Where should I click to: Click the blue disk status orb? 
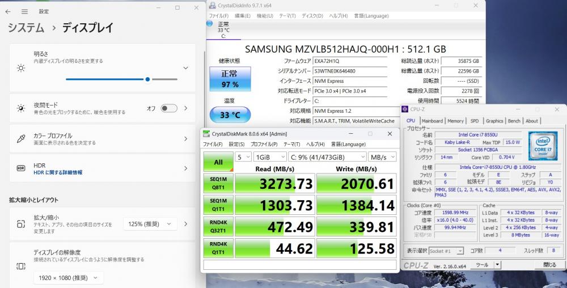pyautogui.click(x=210, y=24)
